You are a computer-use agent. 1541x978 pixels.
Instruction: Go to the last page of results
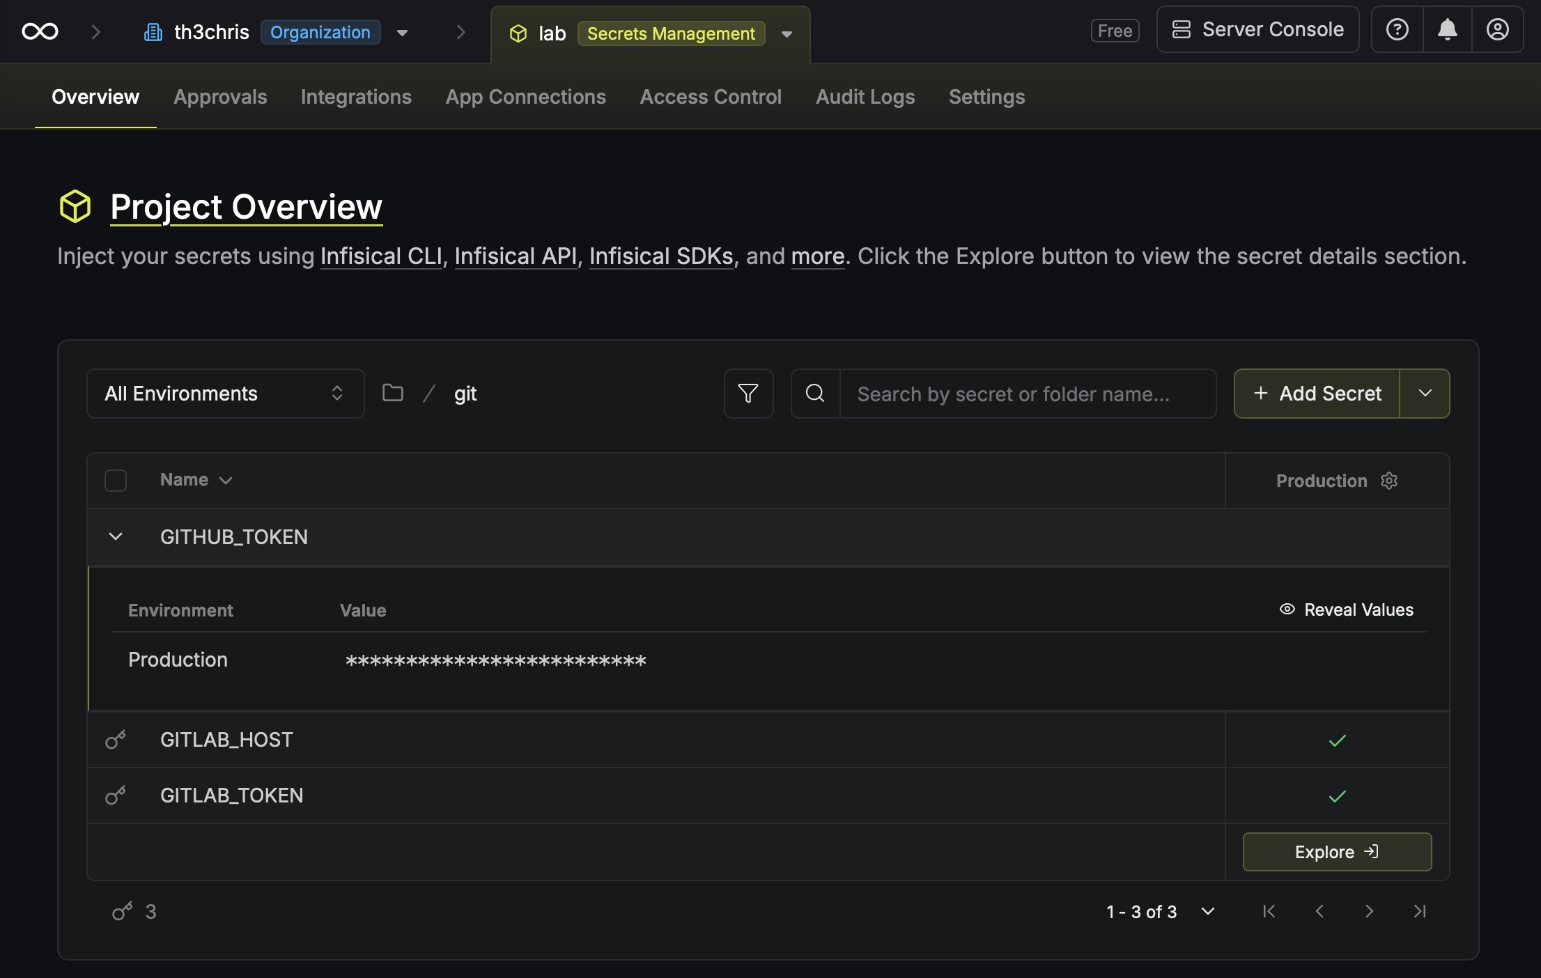point(1420,911)
